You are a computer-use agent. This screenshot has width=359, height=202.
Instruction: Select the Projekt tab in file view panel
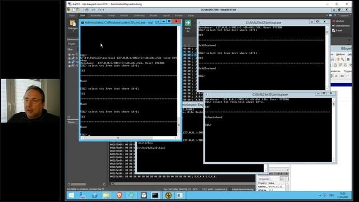(71, 44)
